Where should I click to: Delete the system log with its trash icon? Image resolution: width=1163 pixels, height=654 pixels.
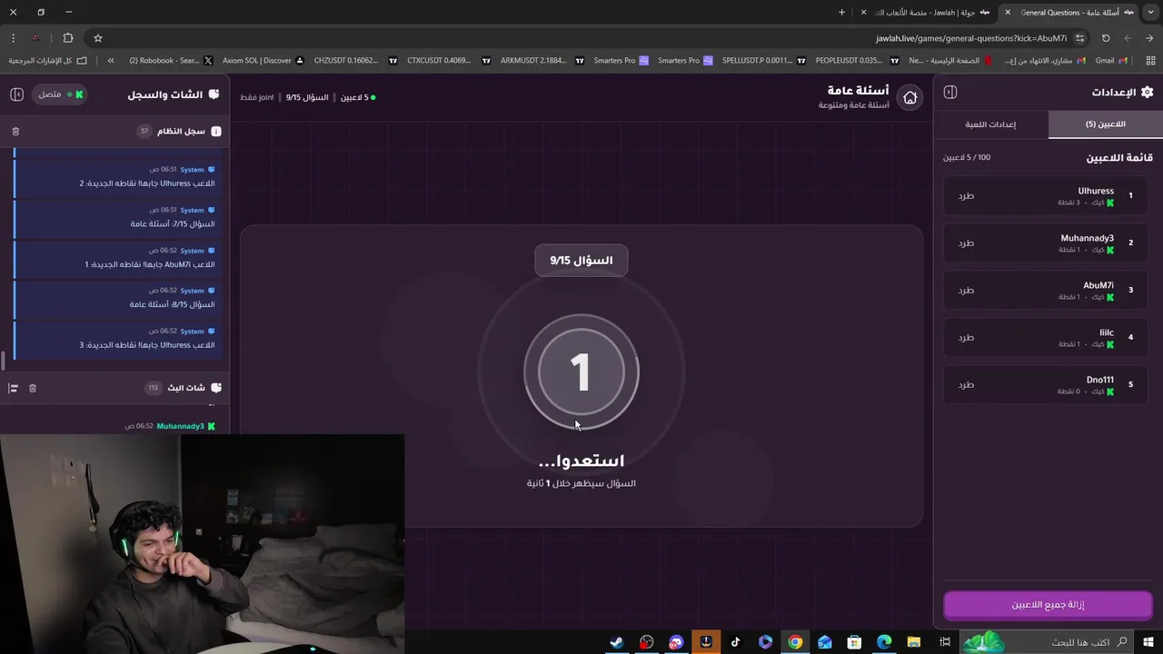pyautogui.click(x=15, y=132)
